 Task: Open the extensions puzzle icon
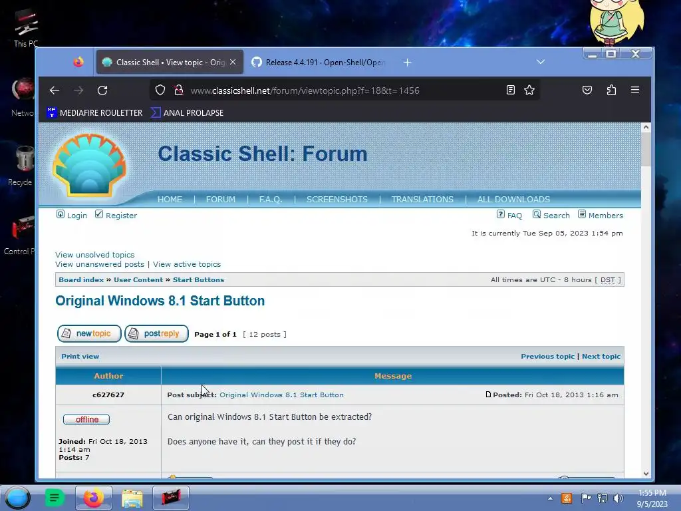(612, 90)
